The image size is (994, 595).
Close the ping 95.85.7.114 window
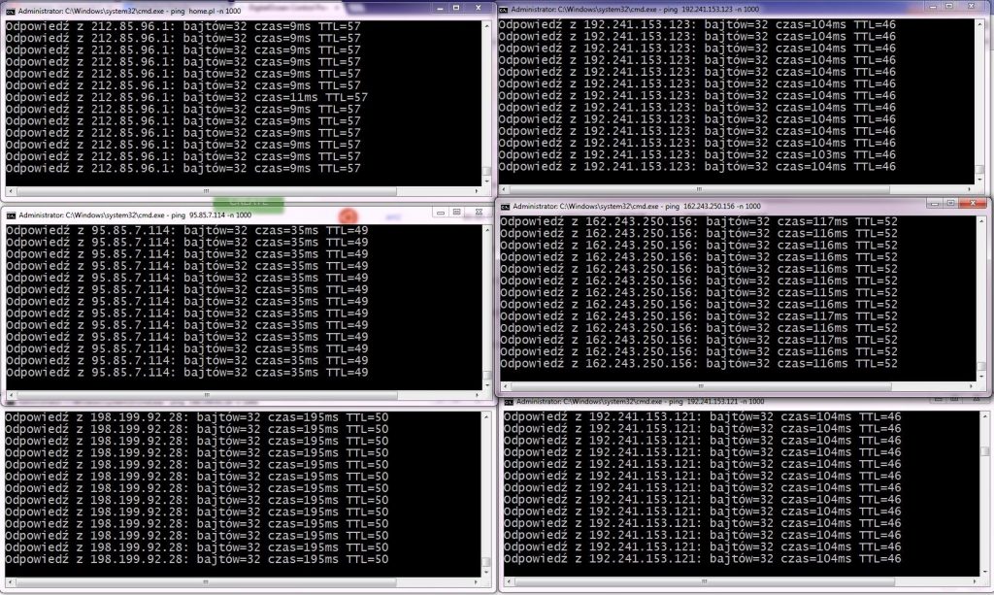point(479,213)
